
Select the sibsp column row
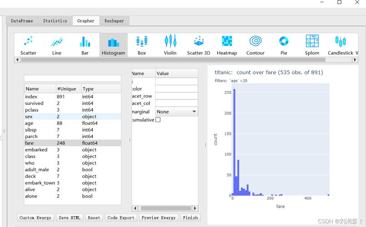click(73, 130)
